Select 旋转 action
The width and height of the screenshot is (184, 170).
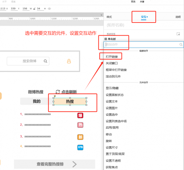[x=109, y=141]
